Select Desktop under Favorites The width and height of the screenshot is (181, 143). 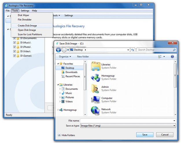coord(70,68)
